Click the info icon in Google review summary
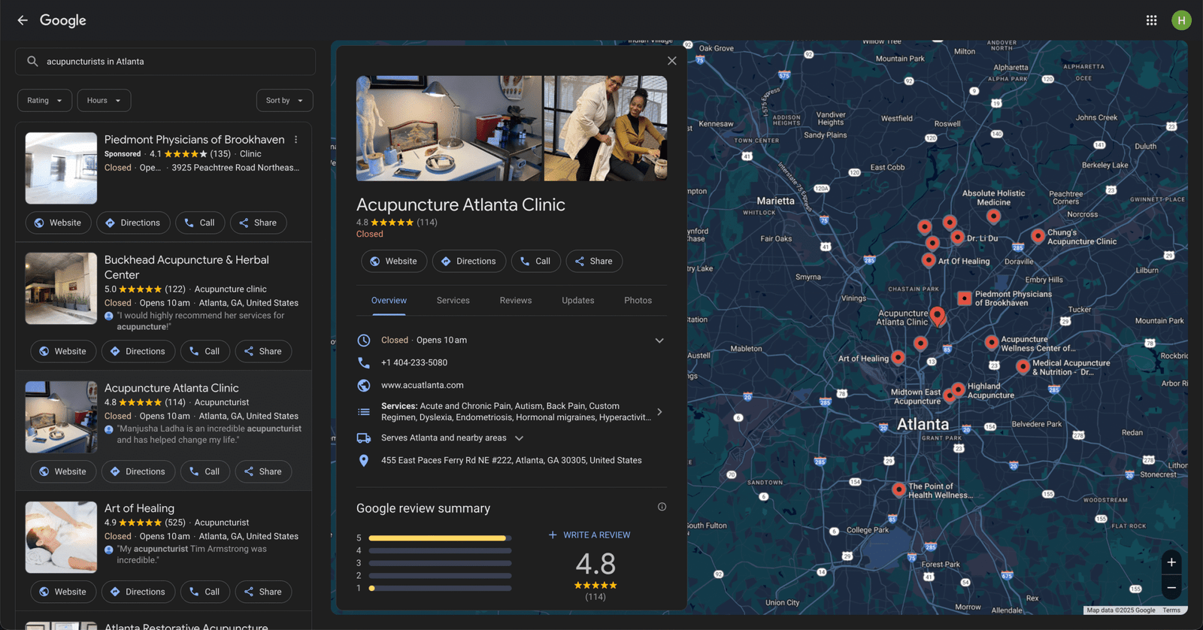Viewport: 1203px width, 630px height. coord(662,507)
